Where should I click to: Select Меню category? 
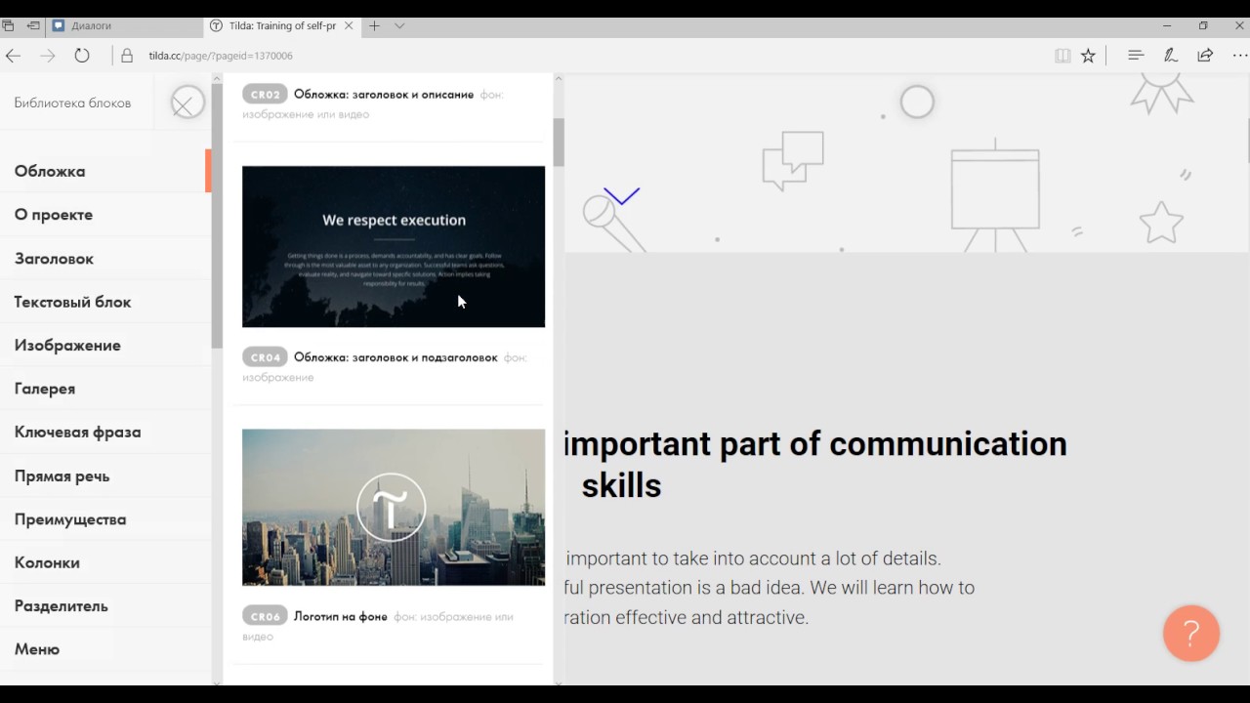pyautogui.click(x=37, y=649)
